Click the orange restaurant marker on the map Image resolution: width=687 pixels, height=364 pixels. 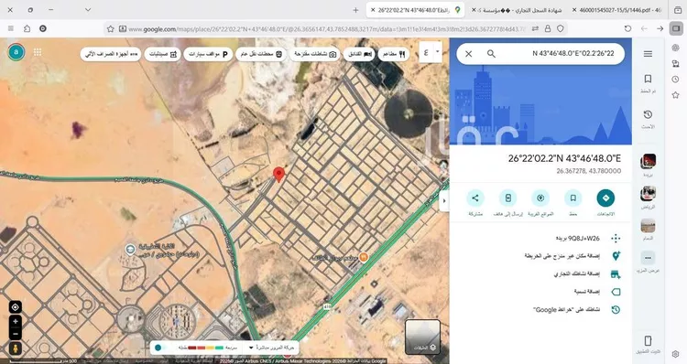pos(364,257)
